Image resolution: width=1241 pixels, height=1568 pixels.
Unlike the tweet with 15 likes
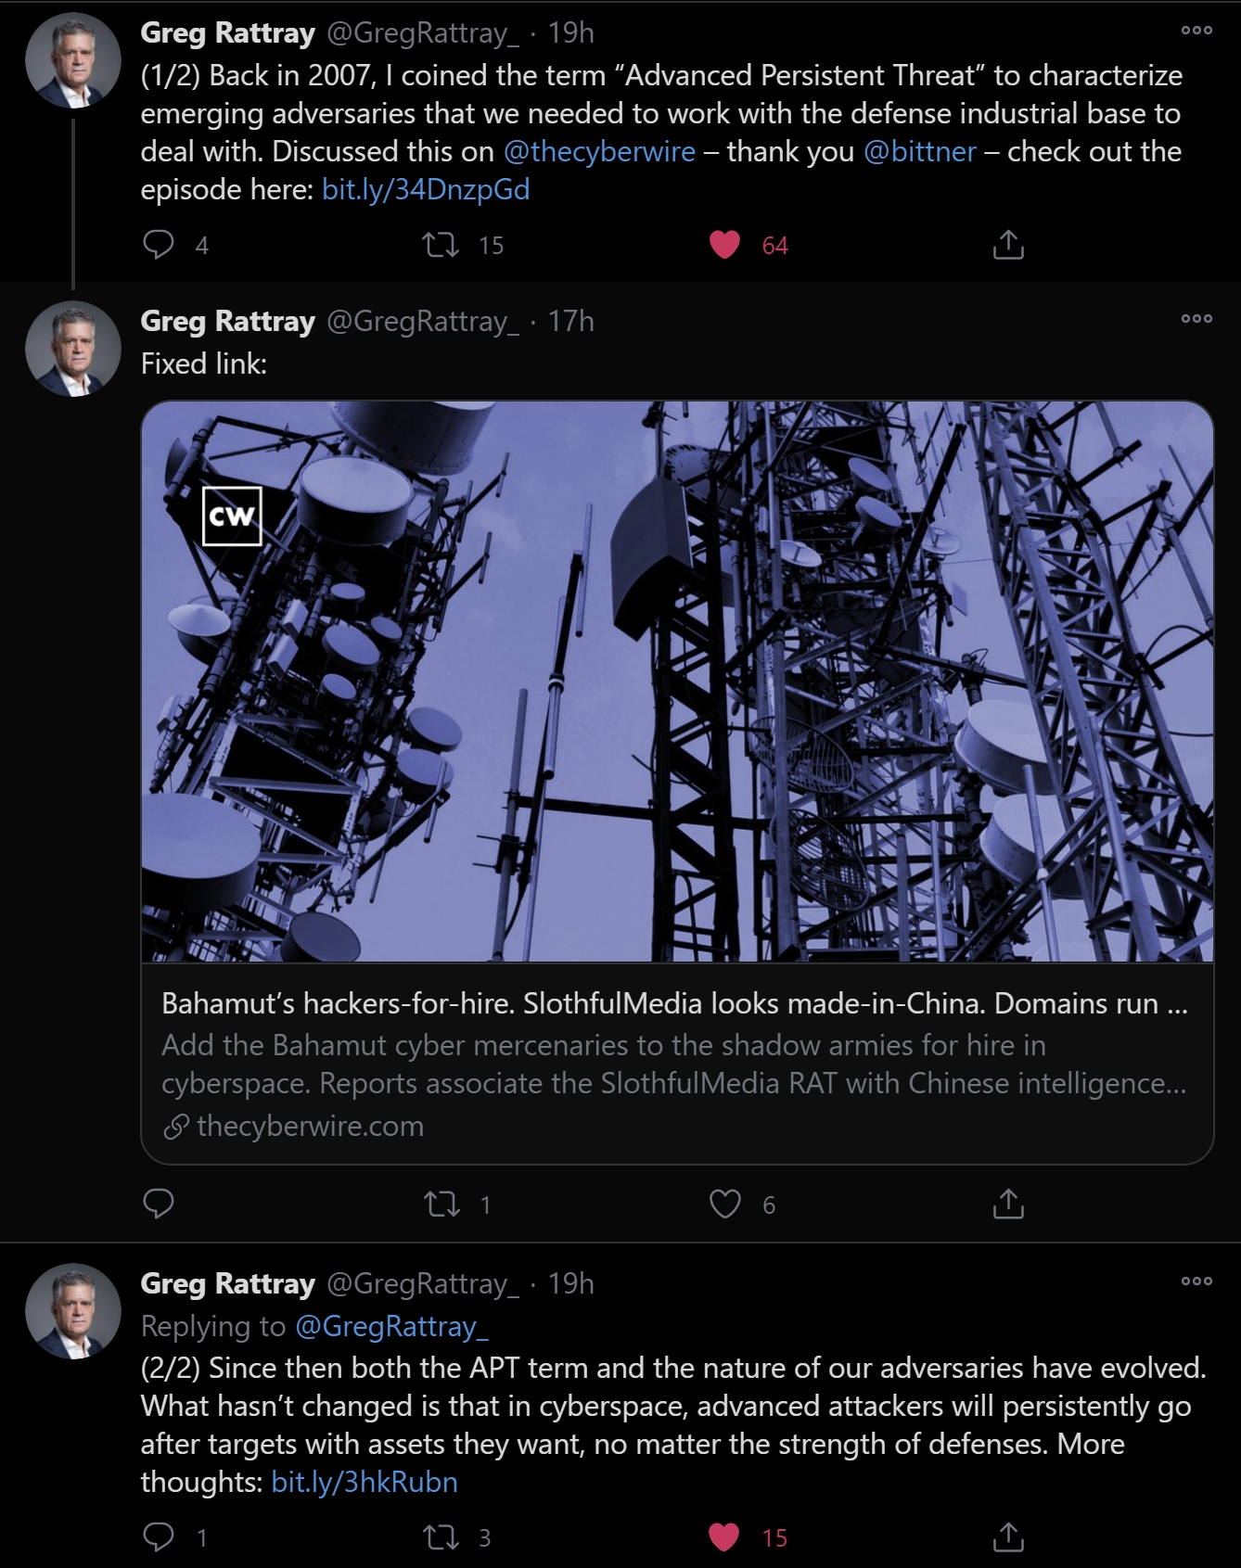pos(724,1536)
